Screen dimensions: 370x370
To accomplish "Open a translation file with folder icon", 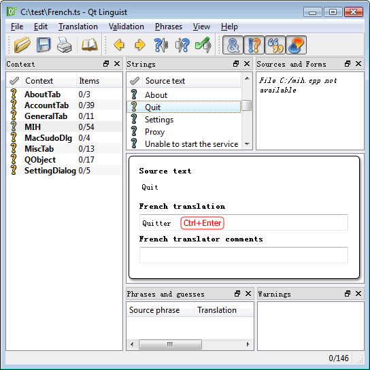I will [22, 45].
